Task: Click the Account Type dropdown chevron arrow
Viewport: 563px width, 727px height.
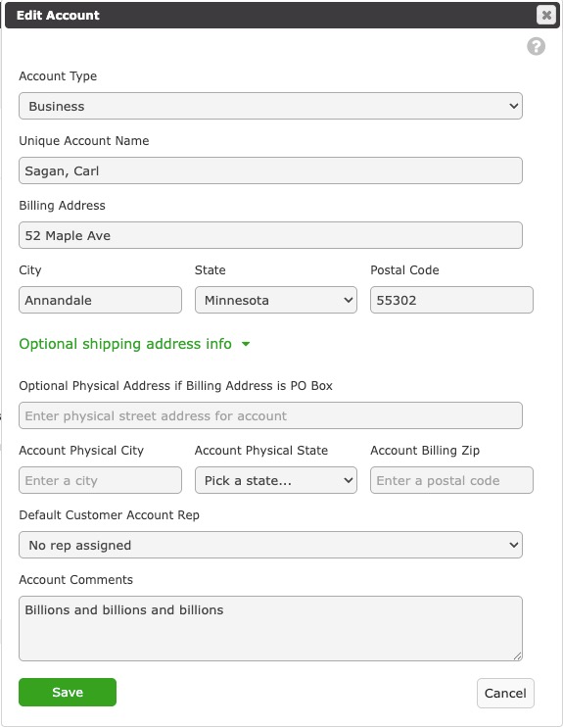Action: point(513,106)
